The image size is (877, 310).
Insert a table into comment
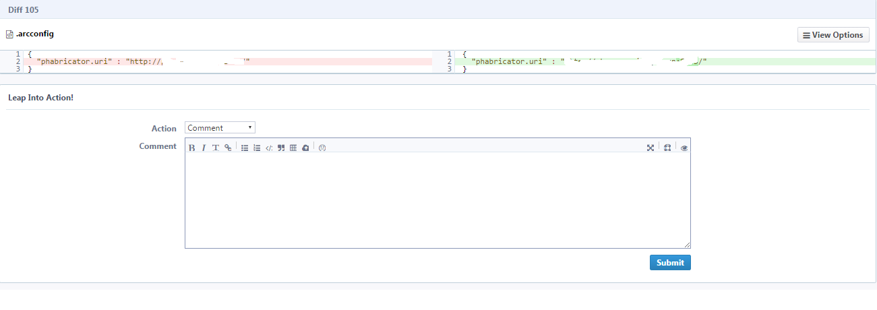click(293, 148)
